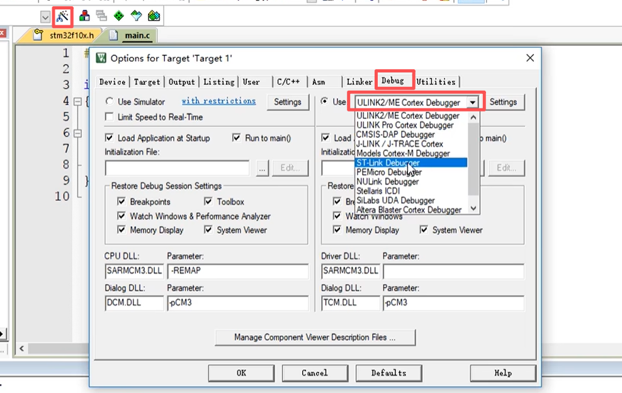Open the Pack Installer icon

(154, 16)
